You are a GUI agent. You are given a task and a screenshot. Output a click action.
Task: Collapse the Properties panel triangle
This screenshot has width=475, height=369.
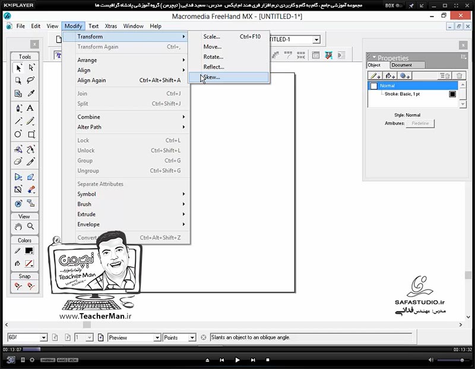pyautogui.click(x=374, y=57)
